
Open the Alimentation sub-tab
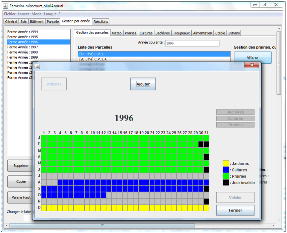point(202,33)
